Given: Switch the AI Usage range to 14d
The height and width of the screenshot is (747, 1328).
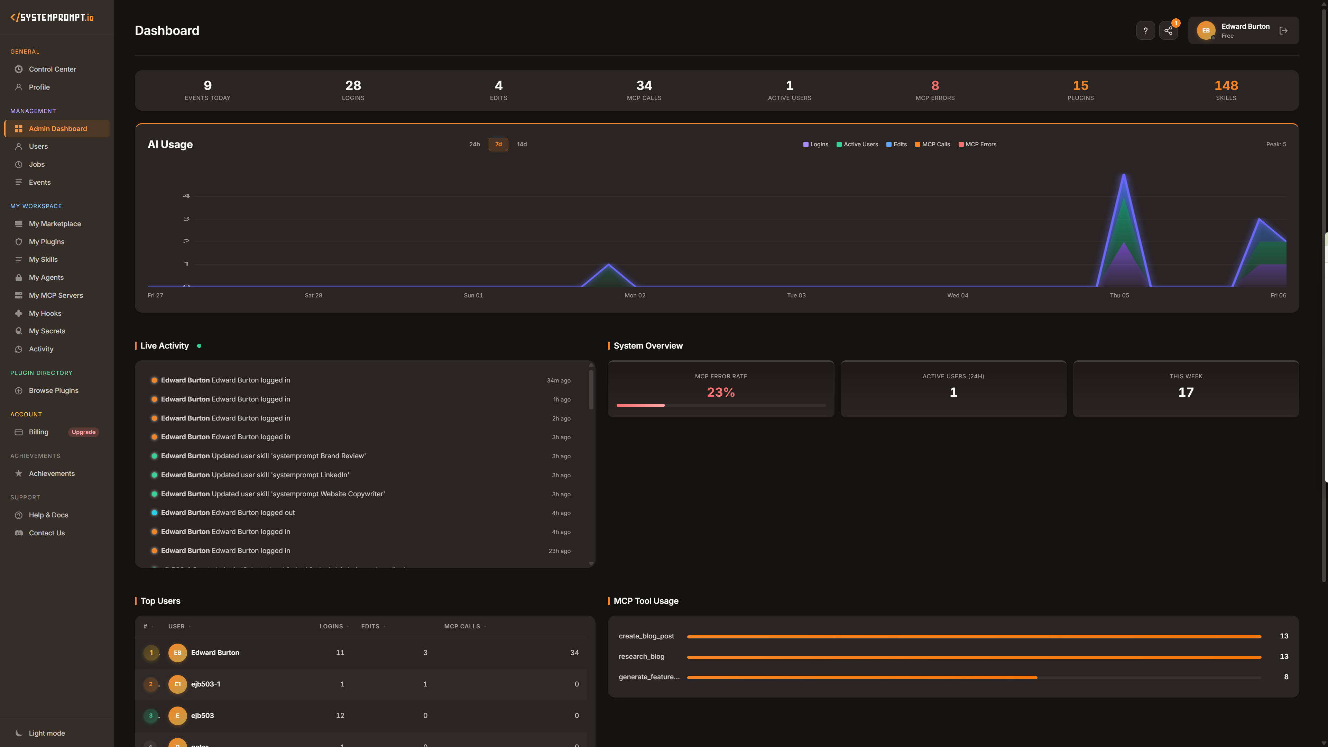Looking at the screenshot, I should (x=522, y=144).
